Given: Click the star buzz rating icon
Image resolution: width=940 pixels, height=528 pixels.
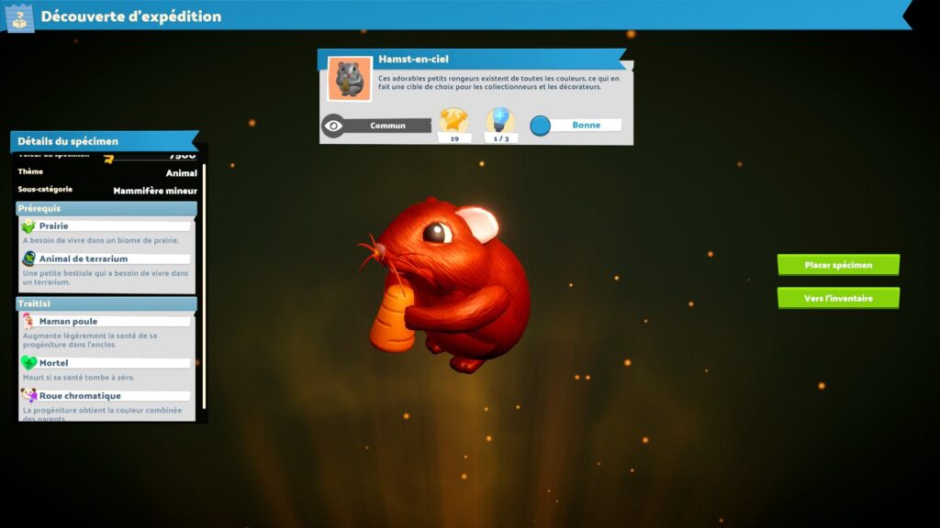Looking at the screenshot, I should (x=453, y=121).
